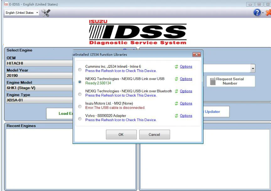Confirm the dialog with OK
The image size is (271, 191).
click(121, 135)
